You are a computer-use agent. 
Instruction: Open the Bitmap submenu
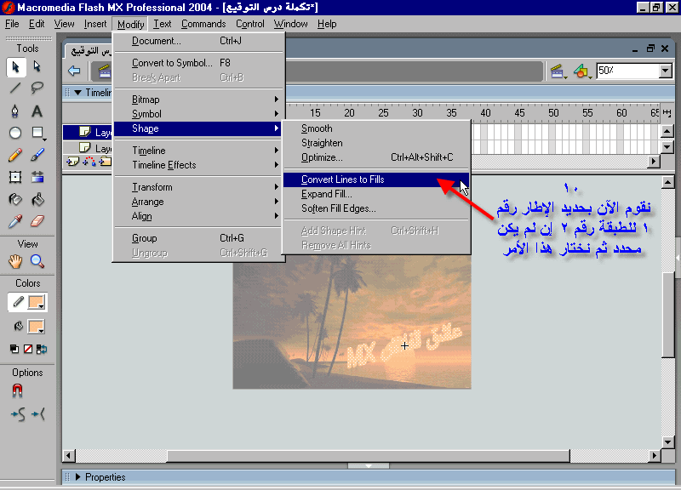pos(198,100)
